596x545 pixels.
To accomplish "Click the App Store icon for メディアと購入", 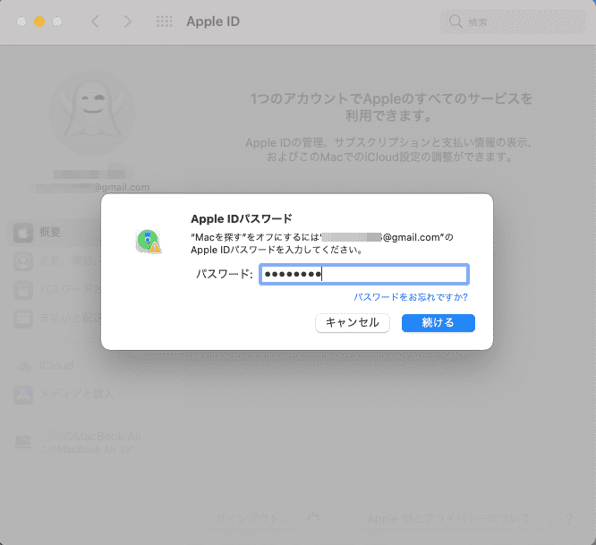I will (23, 395).
